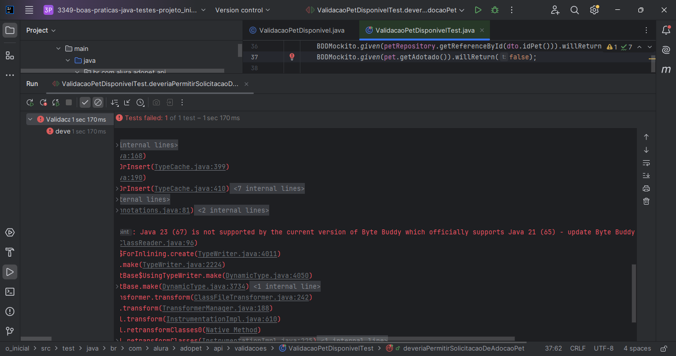Switch to ValidacaoPetDisponivel.java tab
The image size is (676, 356).
[297, 30]
